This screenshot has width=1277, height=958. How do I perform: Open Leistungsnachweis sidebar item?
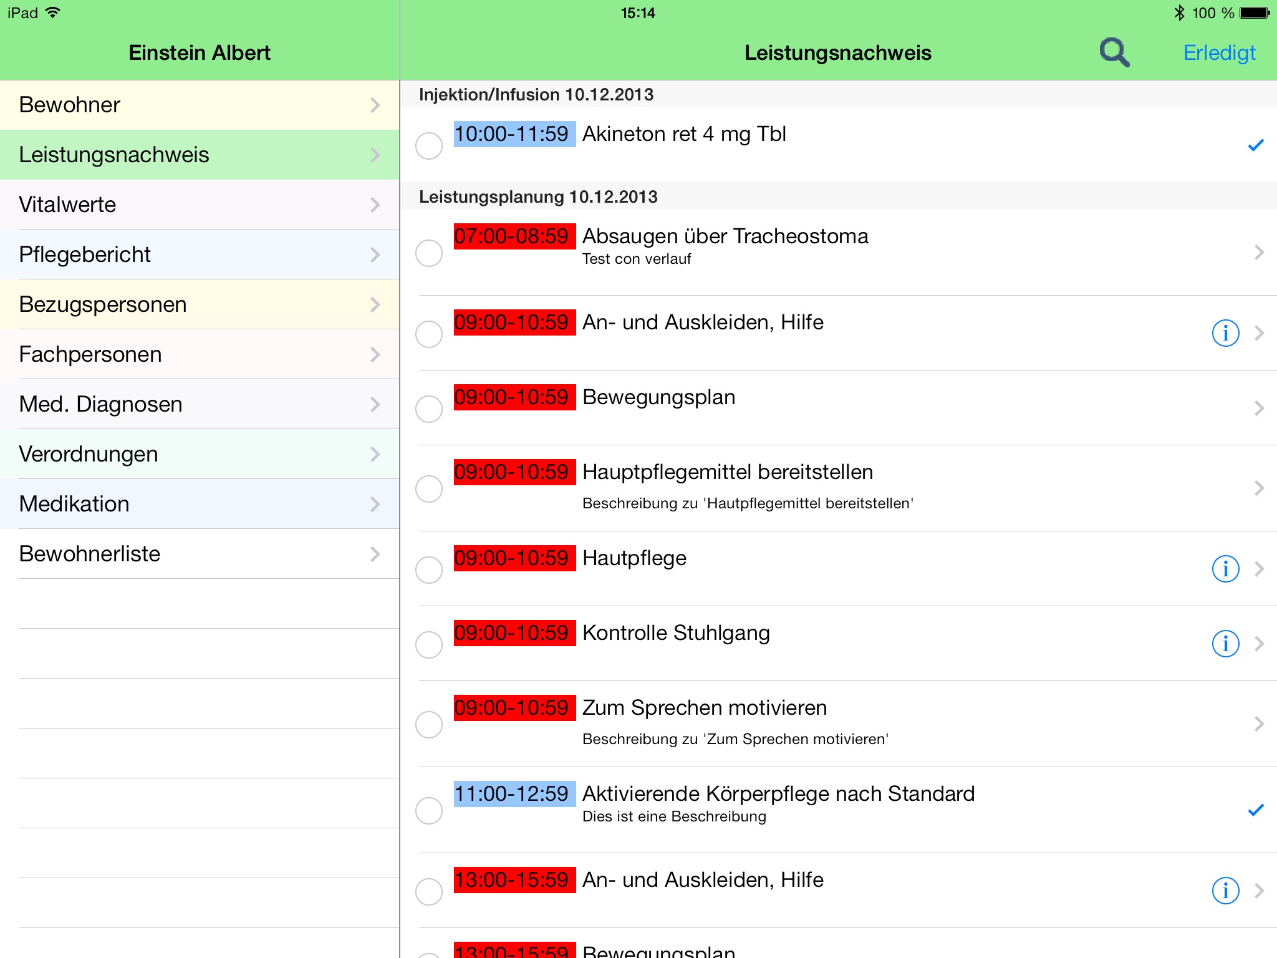point(200,155)
